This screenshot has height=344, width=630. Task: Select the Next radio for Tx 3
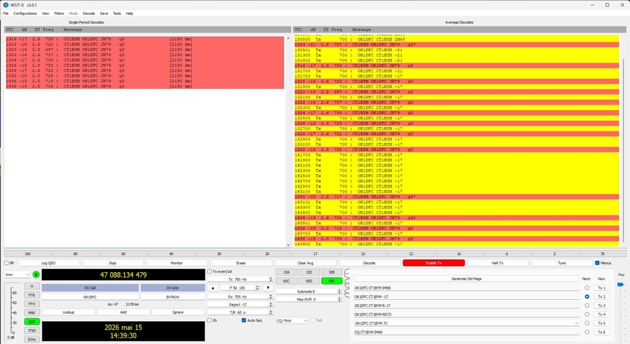587,305
